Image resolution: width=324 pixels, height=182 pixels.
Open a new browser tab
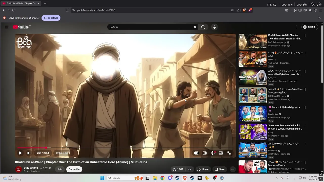coord(45,3)
